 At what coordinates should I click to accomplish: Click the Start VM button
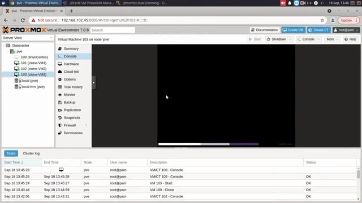click(255, 39)
